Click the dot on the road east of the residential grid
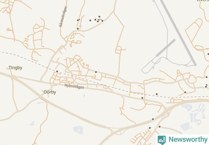 [96, 72]
